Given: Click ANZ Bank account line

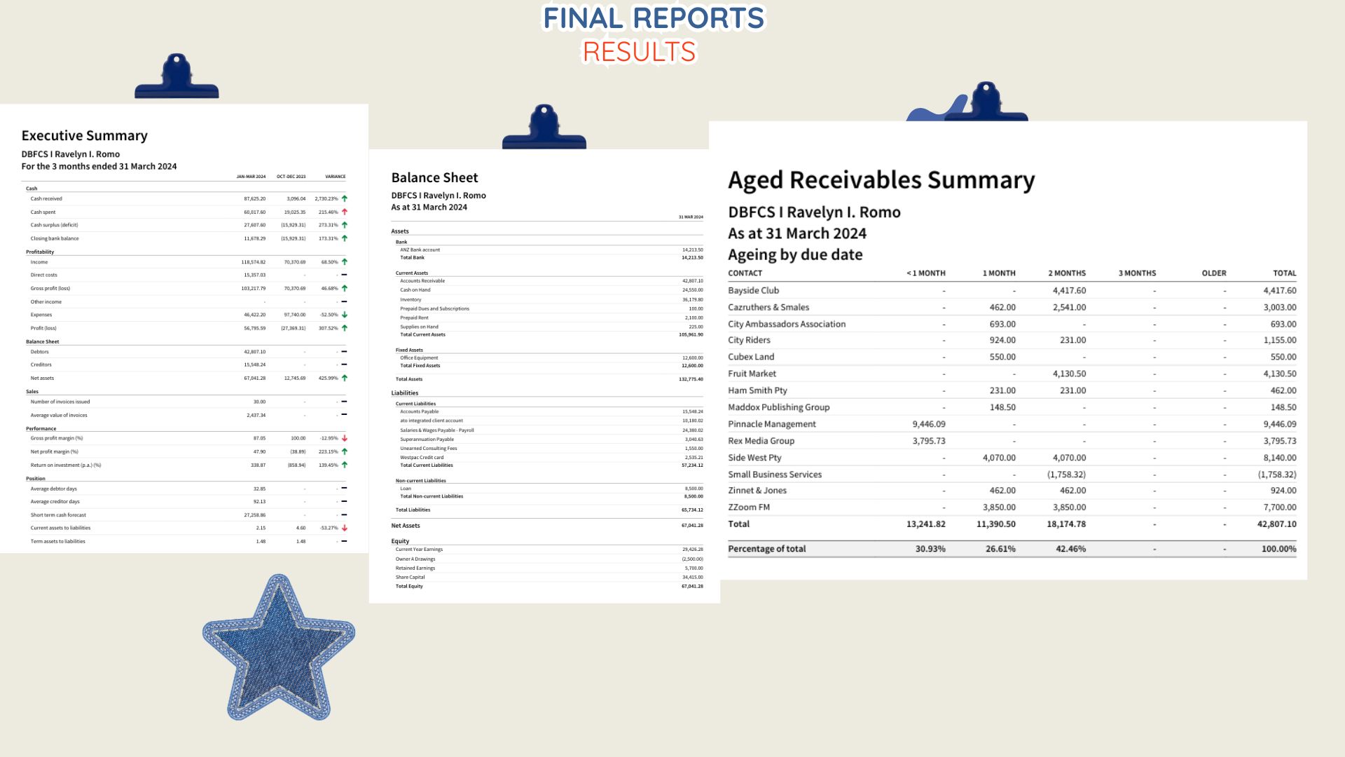Looking at the screenshot, I should [x=551, y=250].
